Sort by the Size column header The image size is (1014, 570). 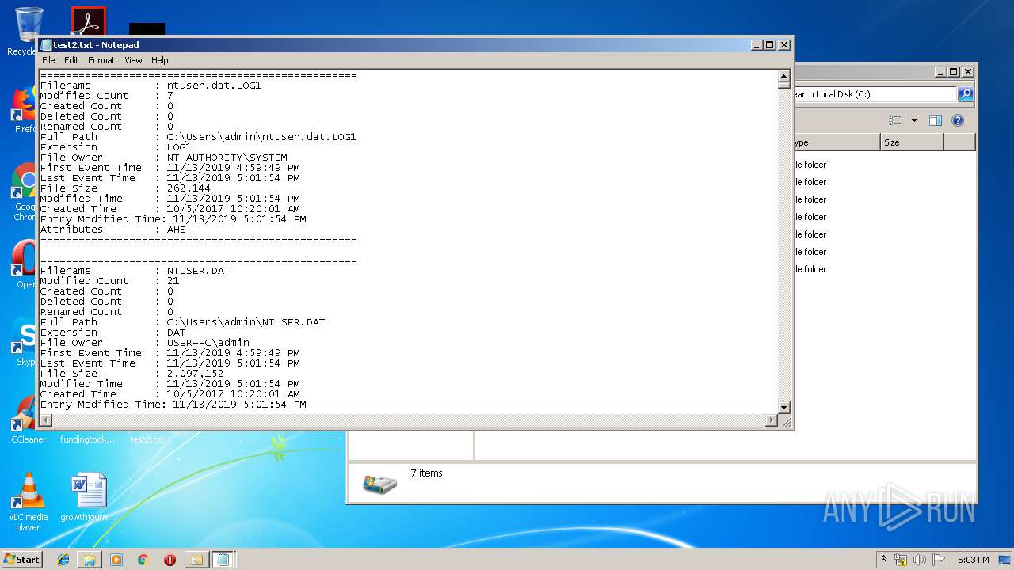tap(912, 142)
